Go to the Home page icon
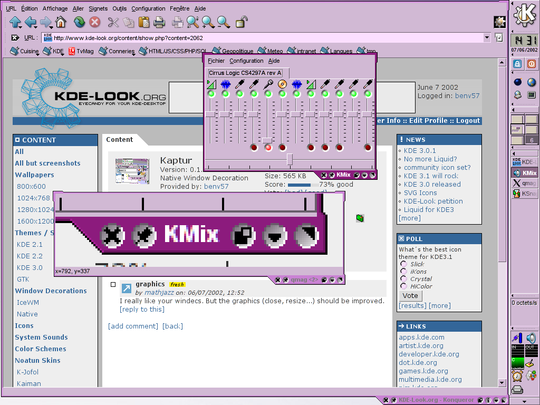Screen dimensions: 540x405 (x=61, y=22)
